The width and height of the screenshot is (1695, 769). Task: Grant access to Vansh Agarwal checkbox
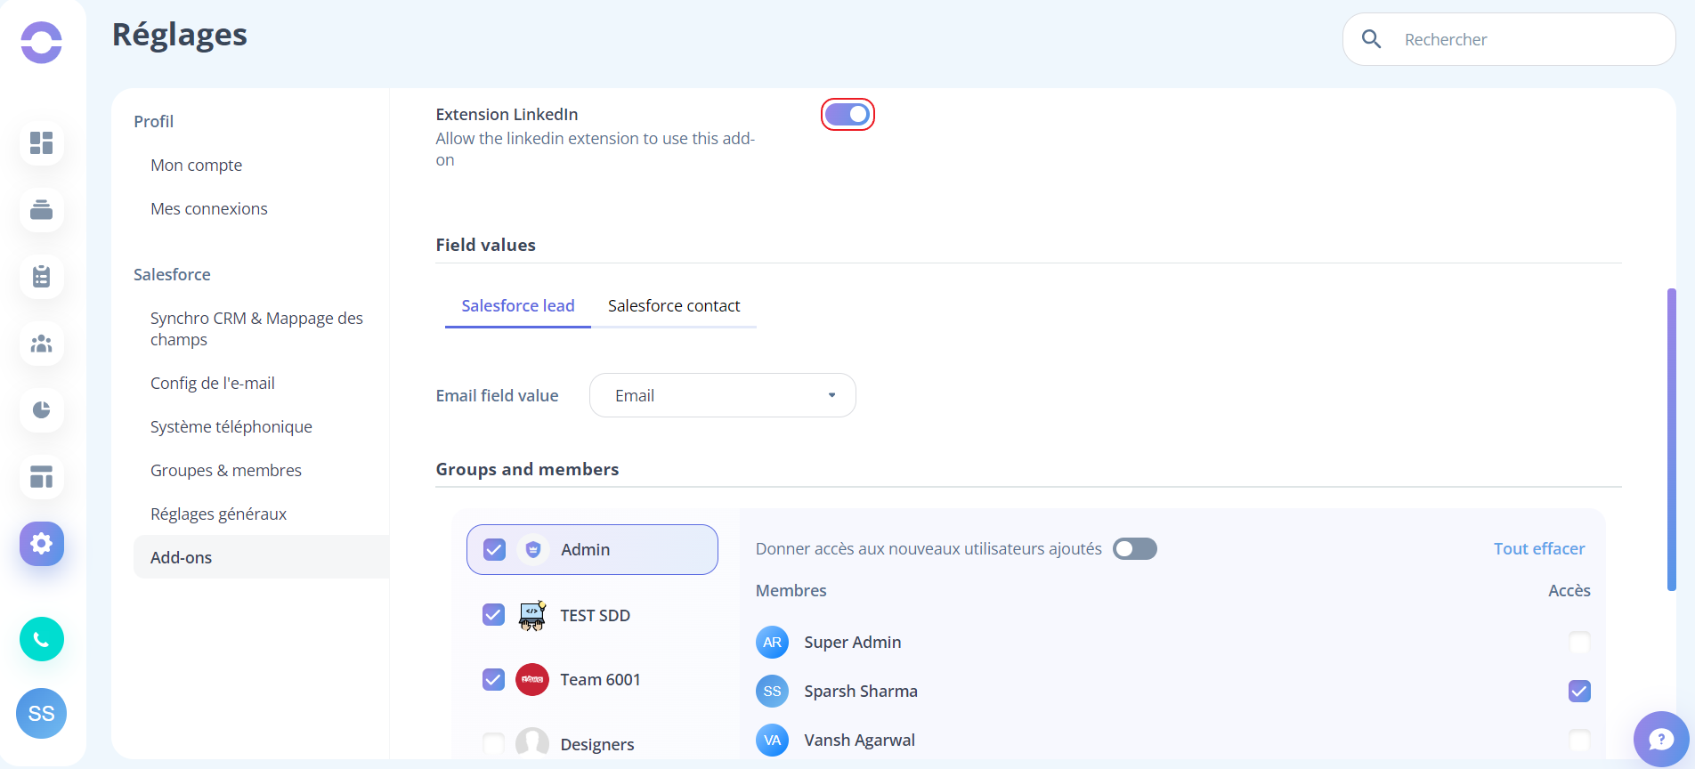click(x=1579, y=741)
